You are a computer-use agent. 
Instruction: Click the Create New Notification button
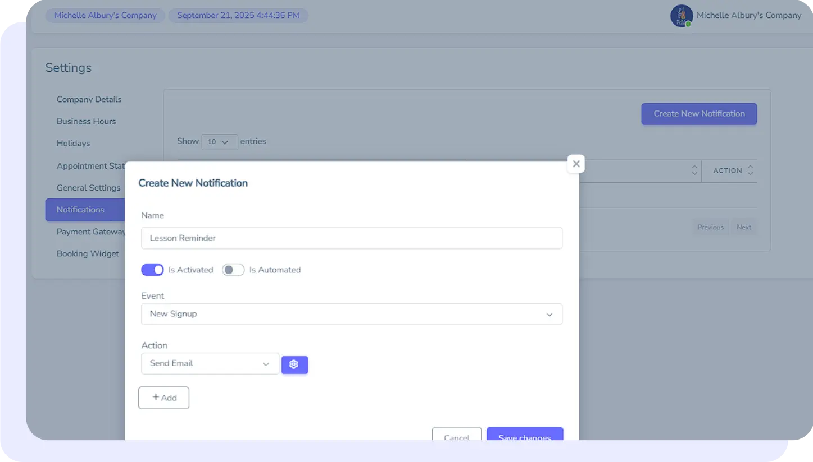[699, 114]
